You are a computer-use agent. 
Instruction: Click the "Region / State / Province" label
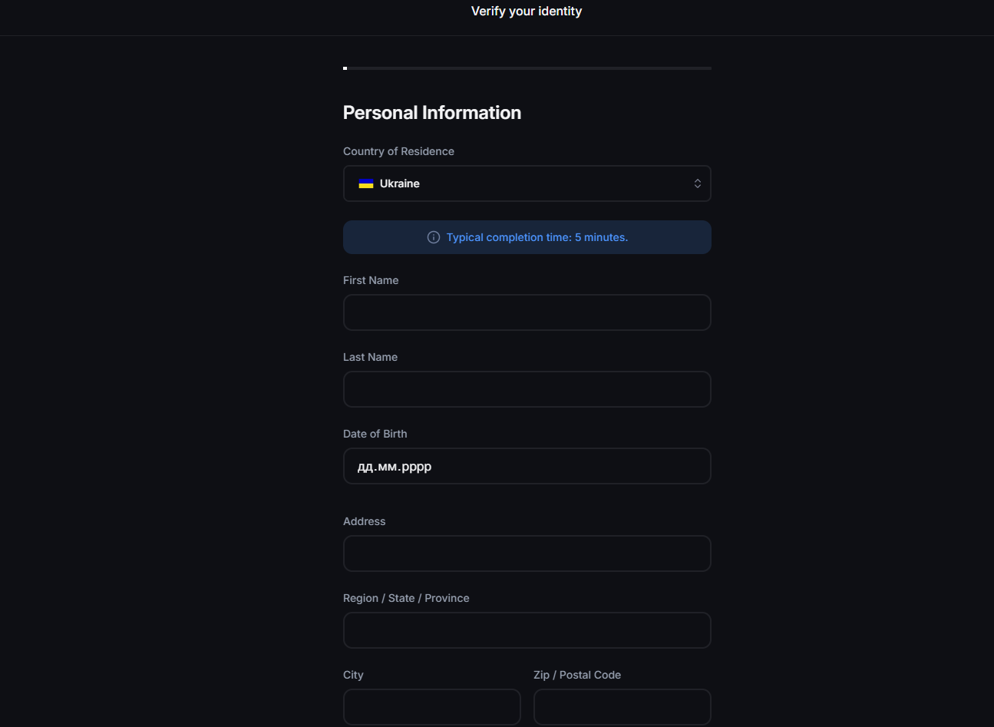click(x=406, y=598)
